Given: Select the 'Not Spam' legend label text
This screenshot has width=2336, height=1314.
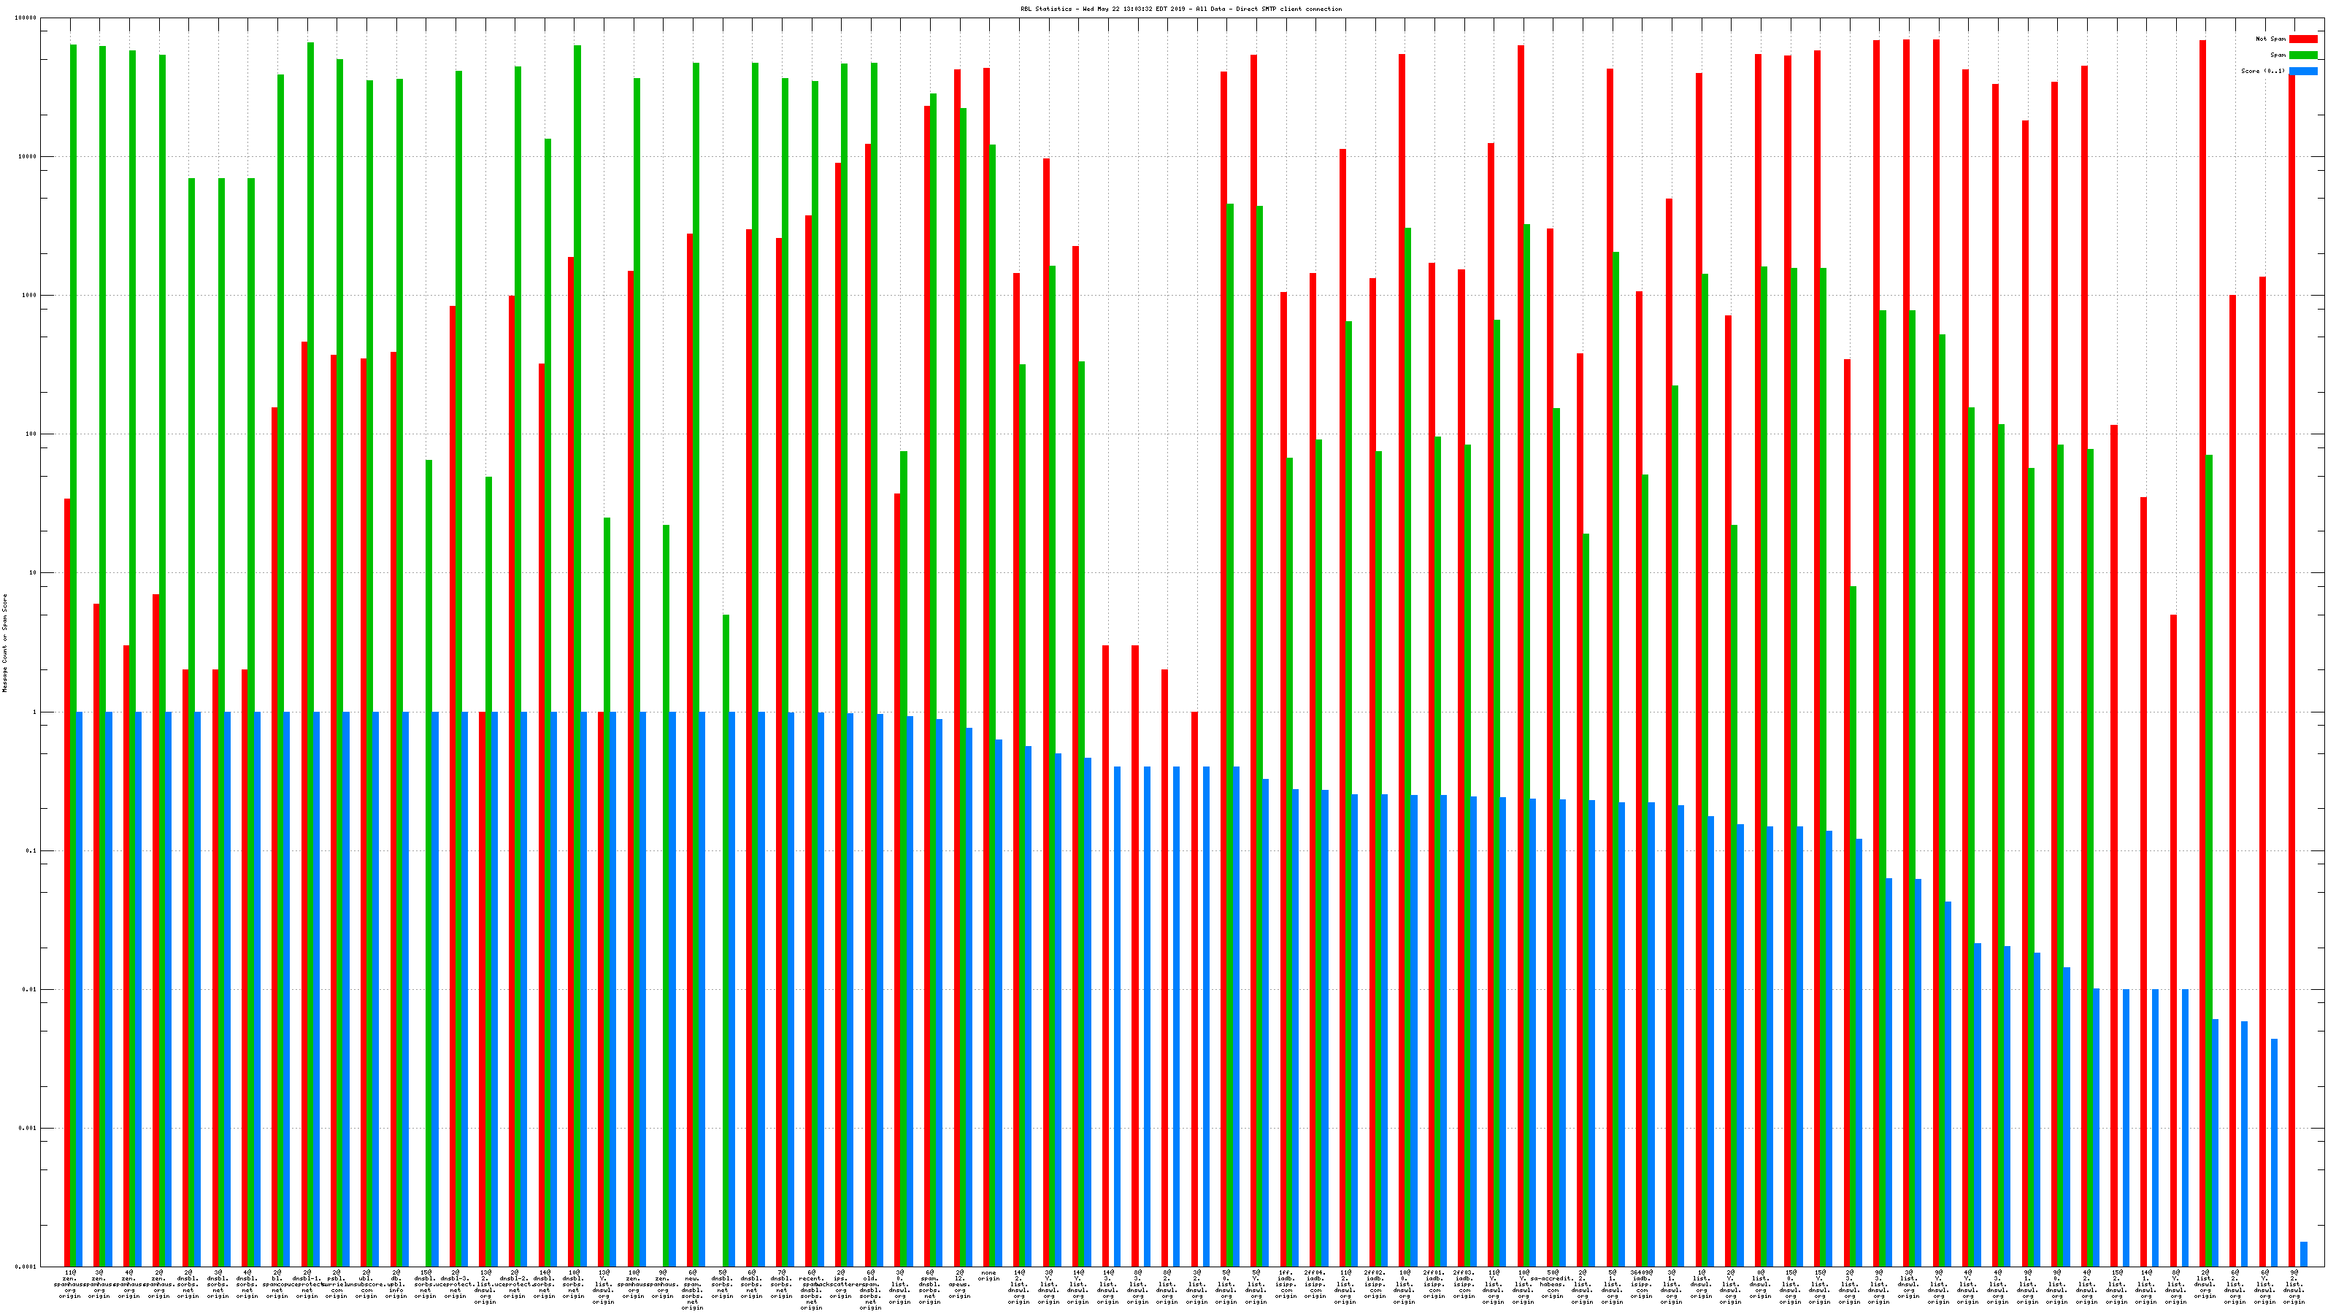Looking at the screenshot, I should 2271,39.
